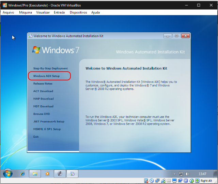This screenshot has height=184, width=218.
Task: Click VirtualBox hard disk activity icon
Action: 146,181
